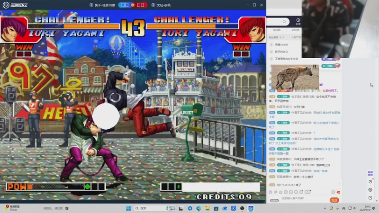Open Microsoft Edge from the taskbar
The width and height of the screenshot is (379, 213).
199,208
